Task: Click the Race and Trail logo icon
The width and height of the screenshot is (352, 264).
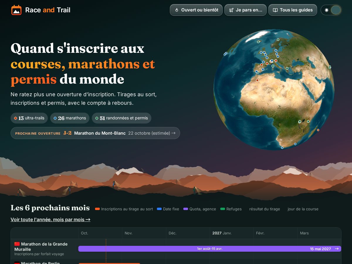Action: (16, 10)
